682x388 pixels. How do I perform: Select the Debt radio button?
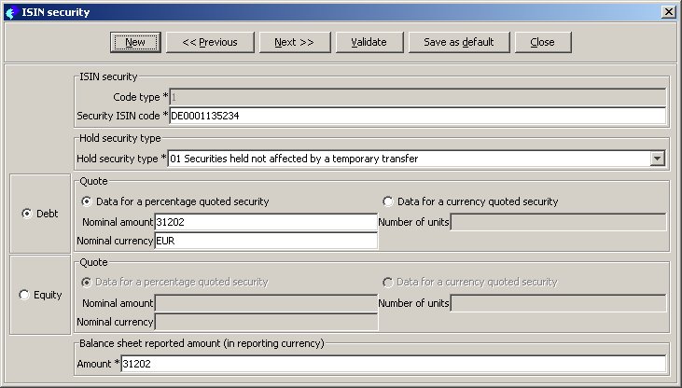pos(25,214)
